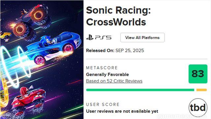211x119 pixels.
Task: Click the Sonic Racing: CrossWorlds title
Action: tap(118, 16)
